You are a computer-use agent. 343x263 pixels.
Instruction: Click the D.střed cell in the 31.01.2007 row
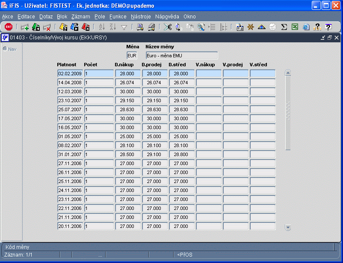pyautogui.click(x=182, y=154)
